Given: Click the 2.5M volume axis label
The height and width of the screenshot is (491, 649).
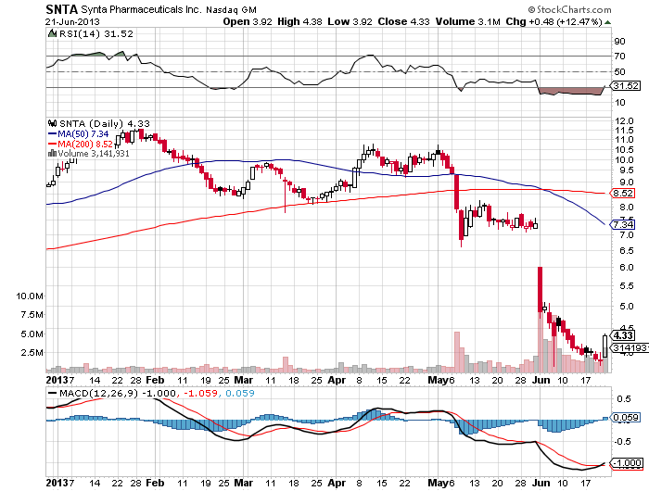Looking at the screenshot, I should point(32,352).
